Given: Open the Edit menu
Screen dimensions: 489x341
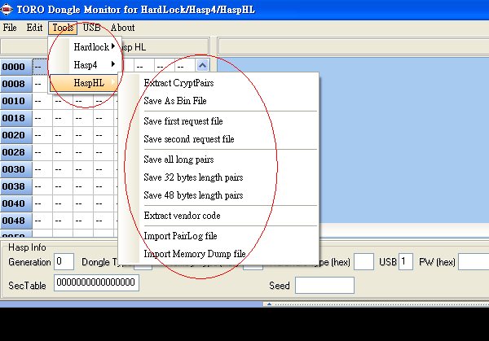Looking at the screenshot, I should (34, 28).
